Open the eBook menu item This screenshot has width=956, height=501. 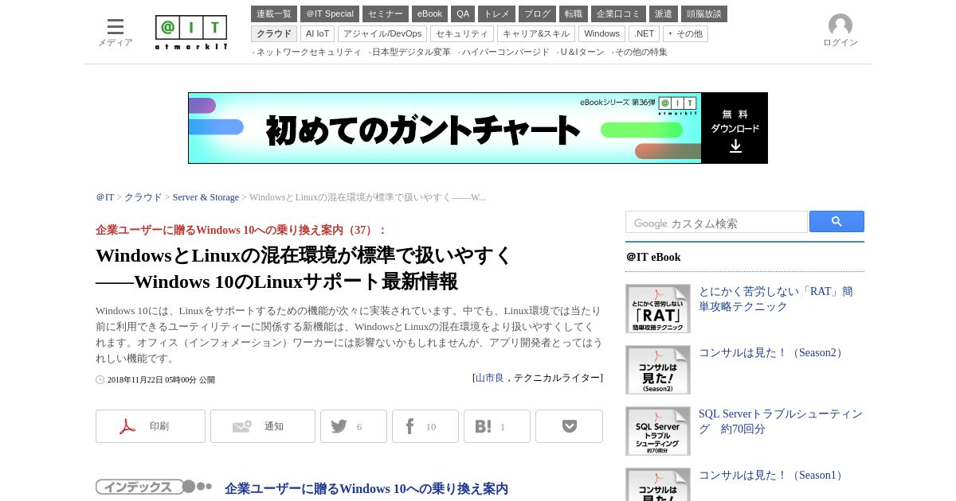[x=429, y=14]
